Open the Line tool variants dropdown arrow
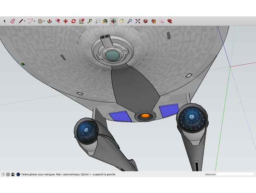256x193 pixels. pos(25,21)
